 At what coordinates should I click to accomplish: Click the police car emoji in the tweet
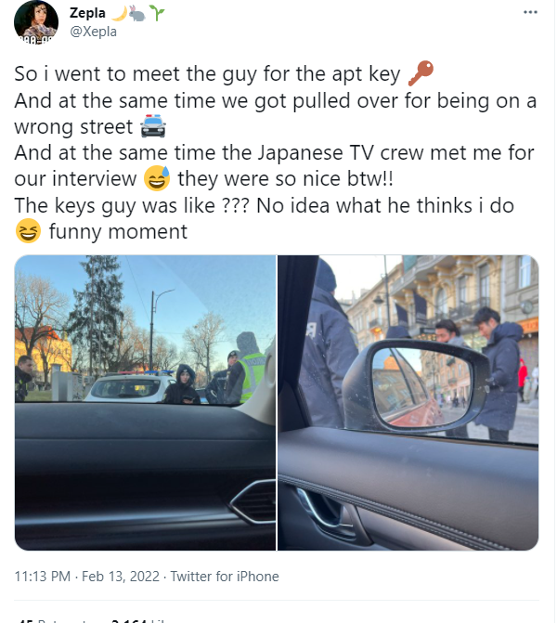153,126
